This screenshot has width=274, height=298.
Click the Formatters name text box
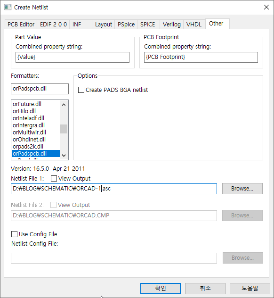click(40, 89)
